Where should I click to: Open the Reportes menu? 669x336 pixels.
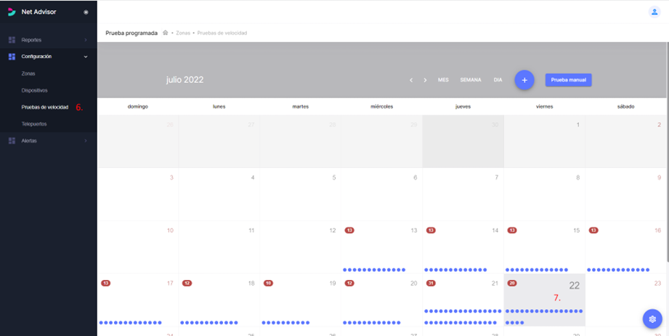click(48, 40)
